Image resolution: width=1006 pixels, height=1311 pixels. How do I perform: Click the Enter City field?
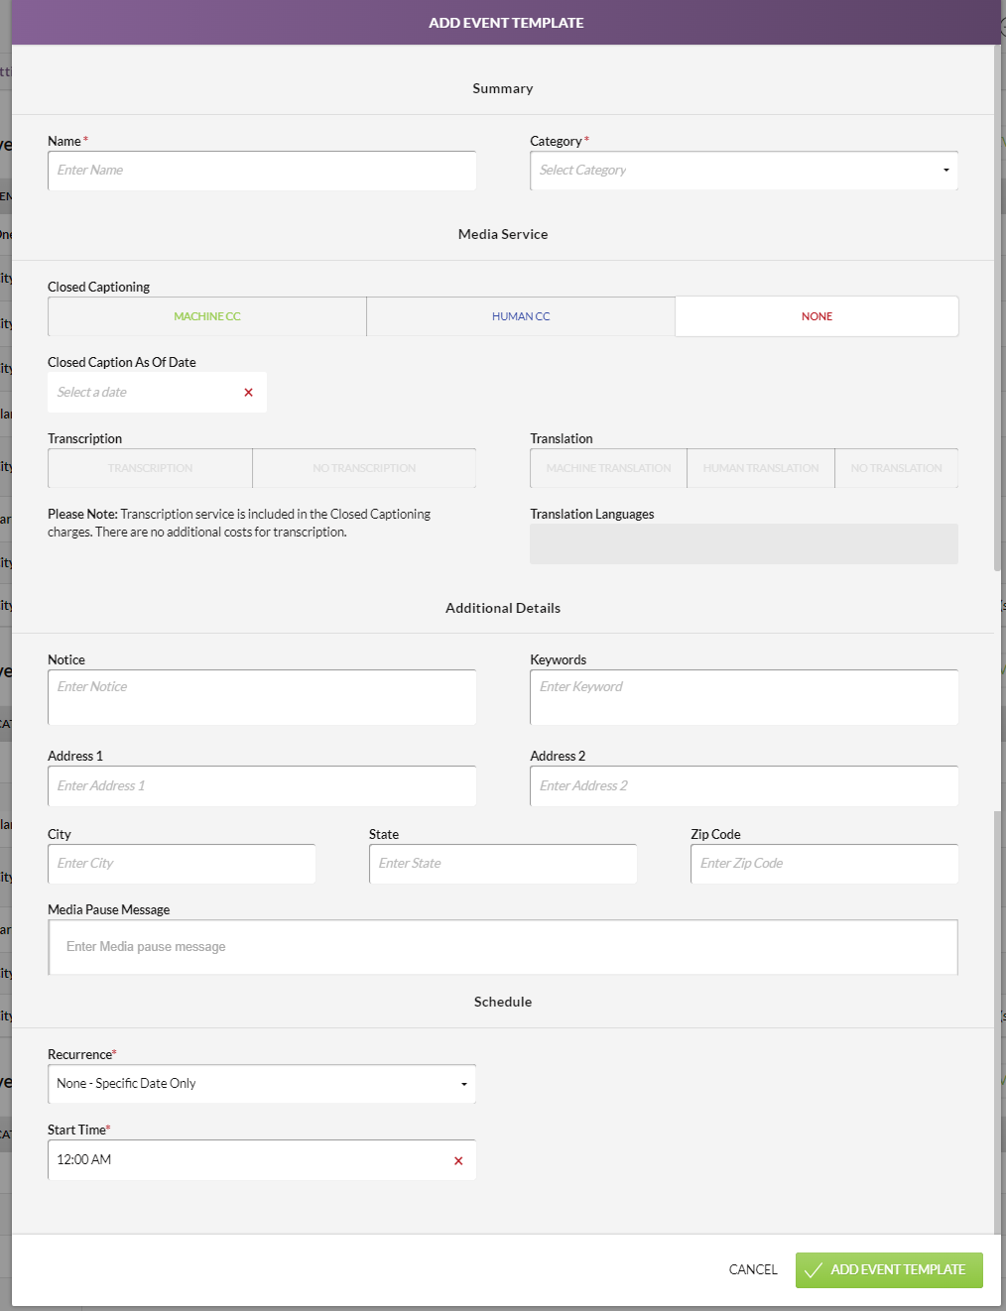pos(182,864)
